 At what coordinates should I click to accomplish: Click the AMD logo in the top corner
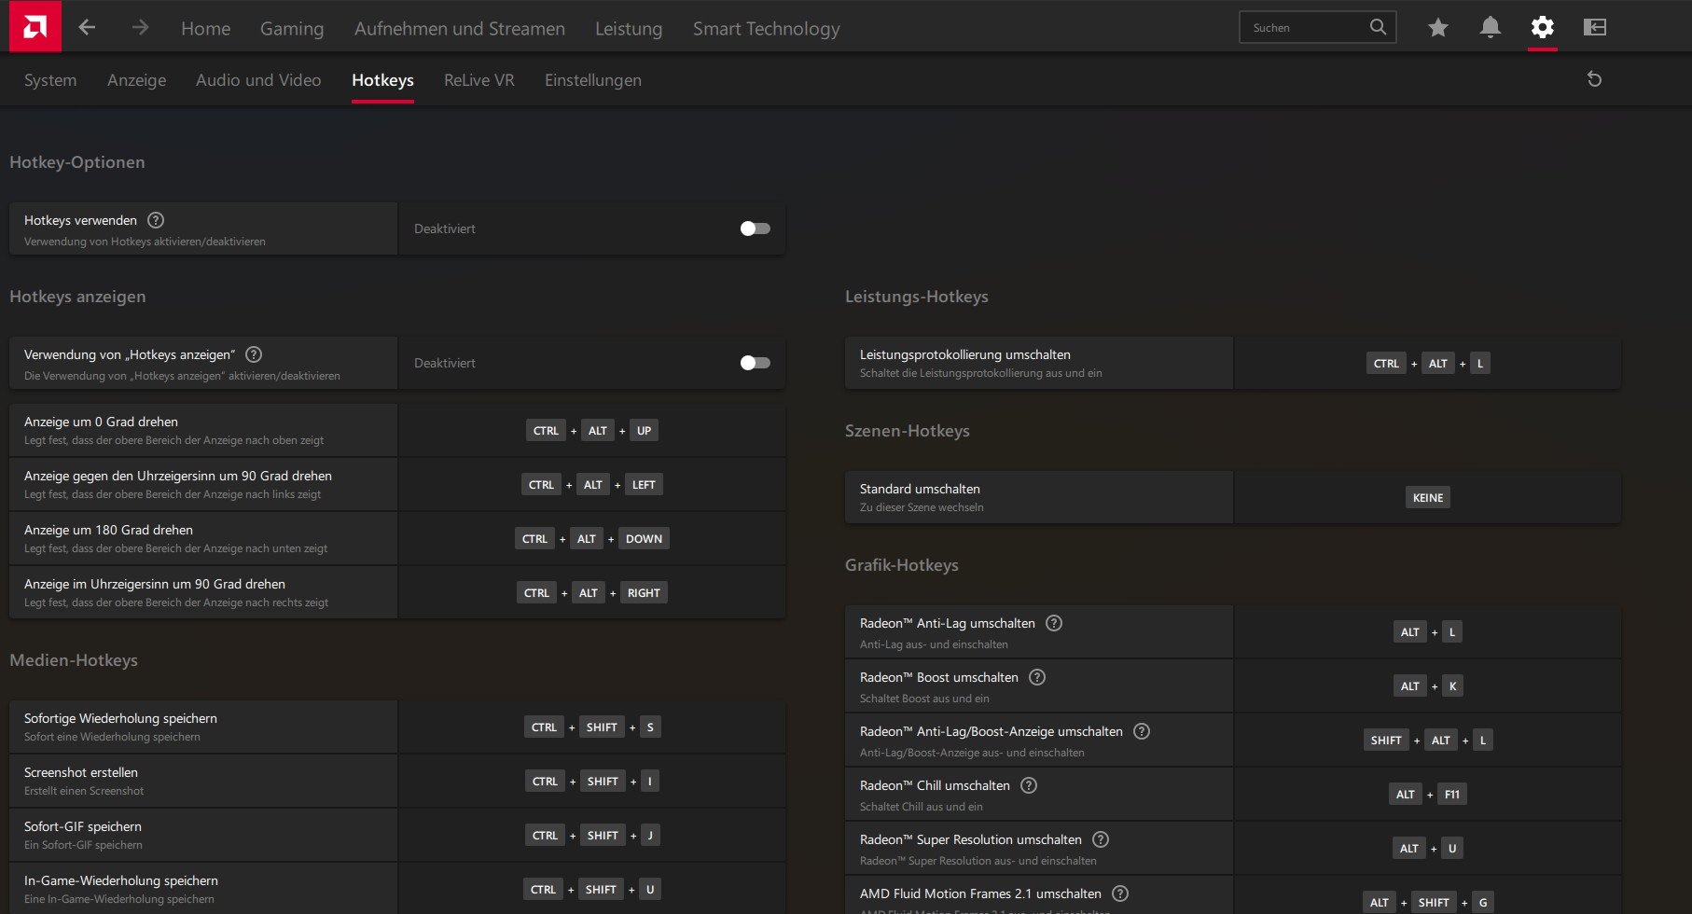(x=35, y=26)
